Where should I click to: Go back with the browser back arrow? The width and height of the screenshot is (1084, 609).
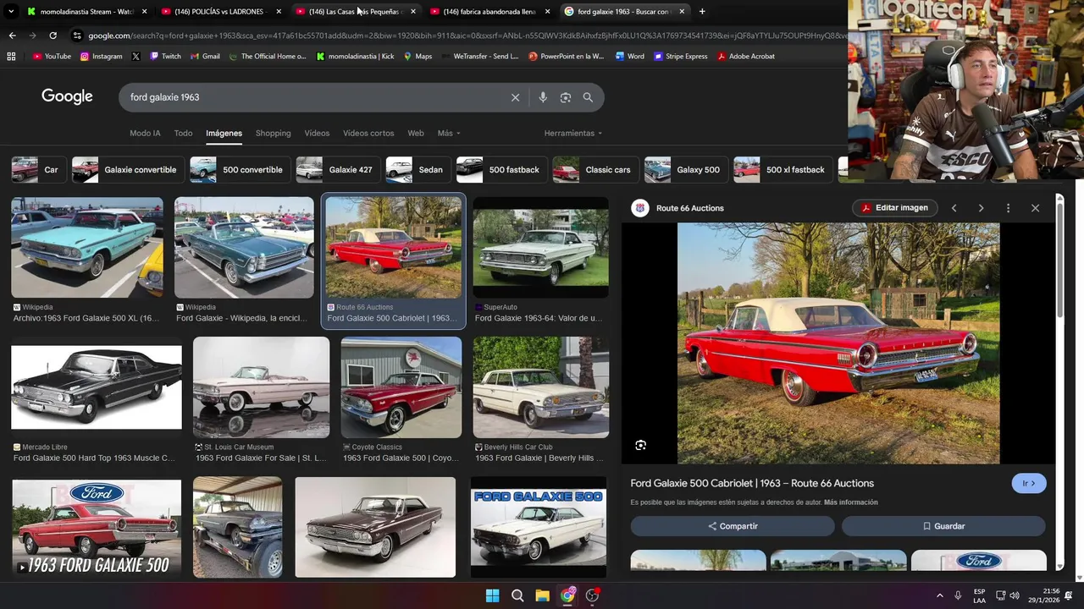[12, 36]
